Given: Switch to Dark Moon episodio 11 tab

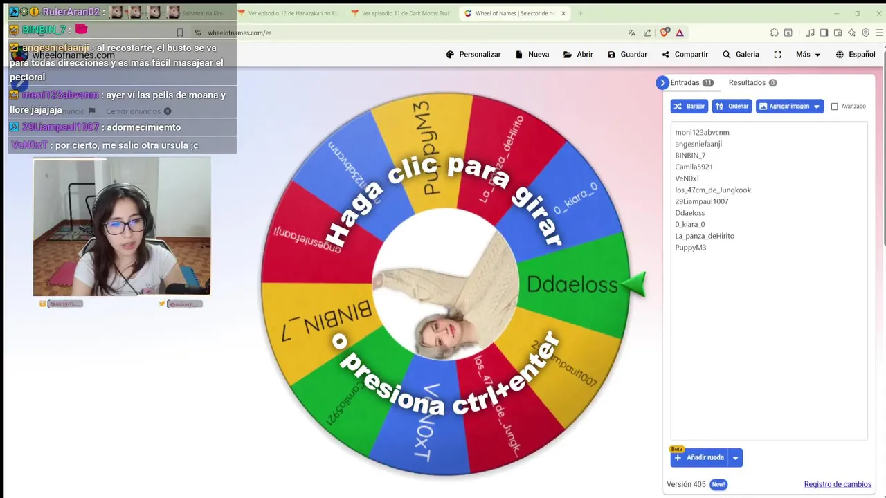Looking at the screenshot, I should pyautogui.click(x=401, y=13).
